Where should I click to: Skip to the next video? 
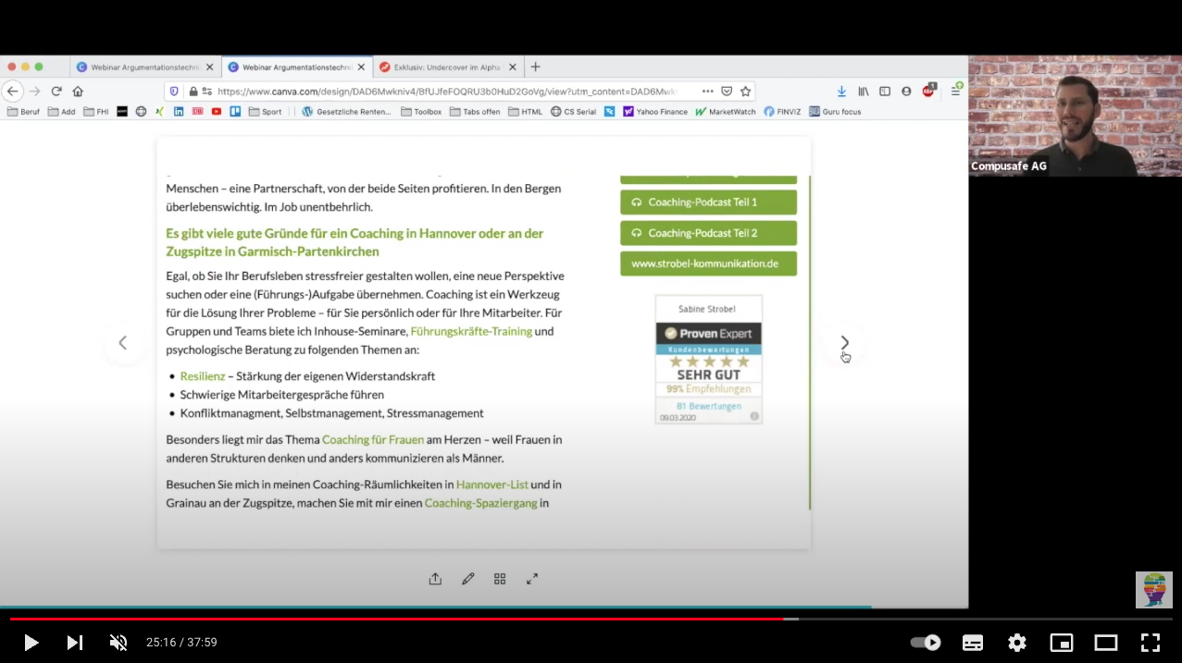[75, 643]
